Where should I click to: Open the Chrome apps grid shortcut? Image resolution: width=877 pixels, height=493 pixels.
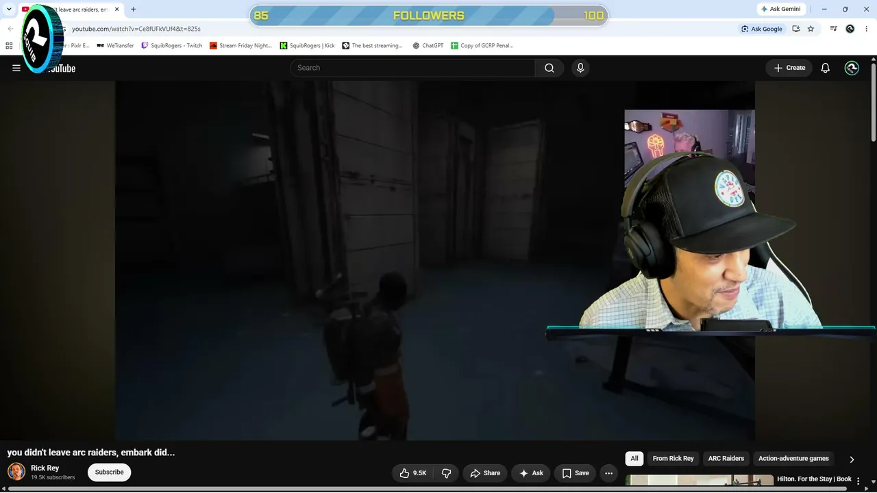pyautogui.click(x=9, y=46)
